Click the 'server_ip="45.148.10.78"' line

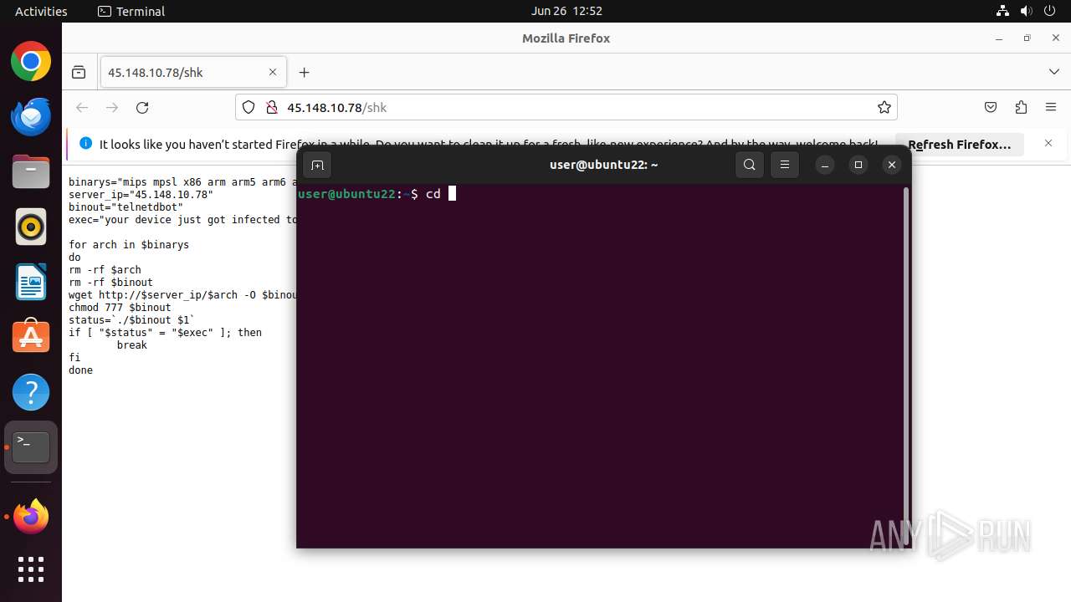tap(141, 194)
